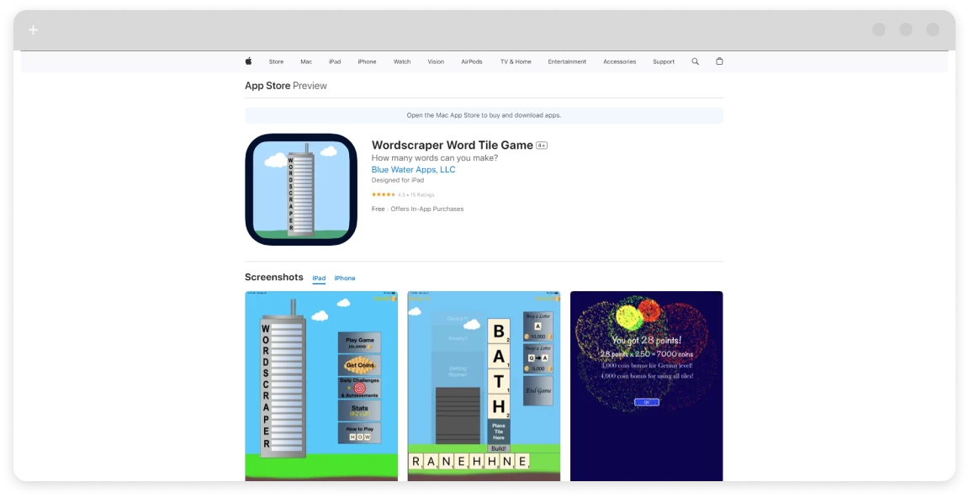Open the Entertainment nav menu

567,61
